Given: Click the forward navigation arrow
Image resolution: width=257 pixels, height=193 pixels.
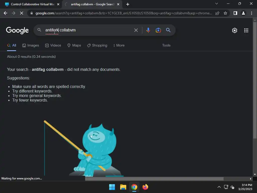Looking at the screenshot, I should [x=14, y=13].
